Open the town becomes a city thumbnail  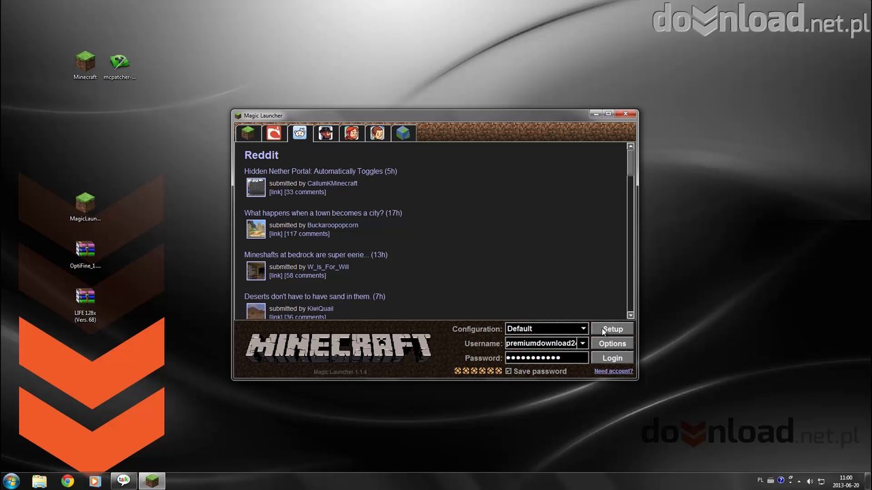(x=256, y=229)
